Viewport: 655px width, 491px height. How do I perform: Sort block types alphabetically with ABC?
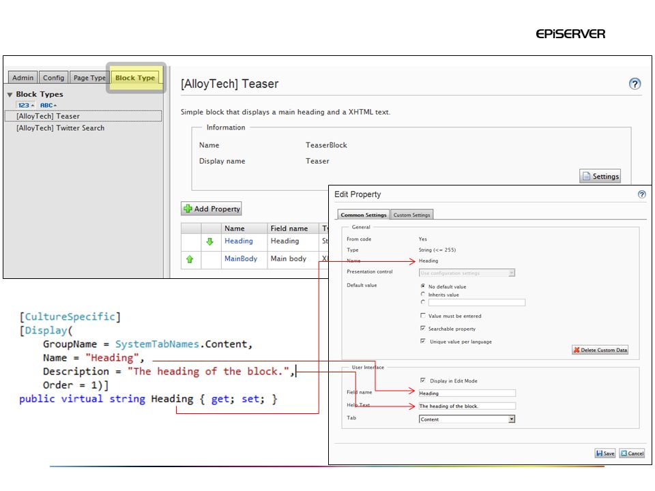point(48,105)
